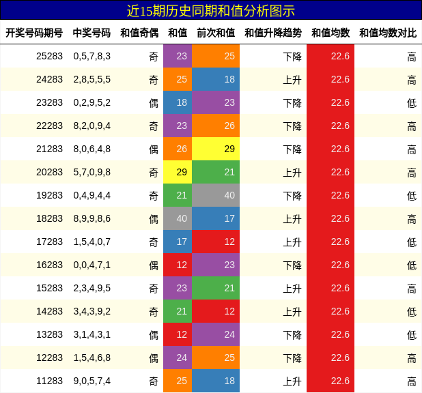Screen dimensions: 422x393
Task: Click winning numbers 3,4,3,9,2
Action: click(x=92, y=311)
